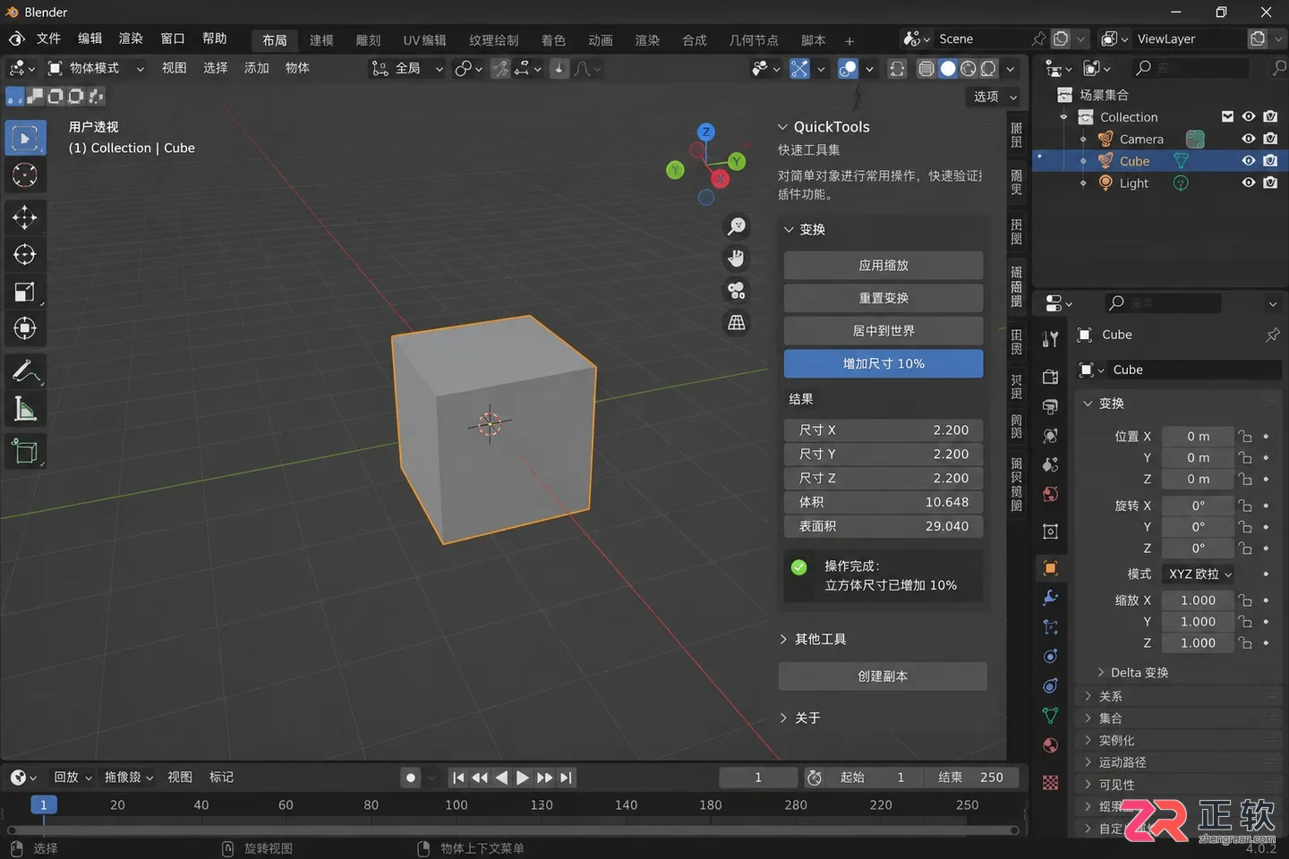Switch perspective/orthographic grid icon

click(737, 323)
